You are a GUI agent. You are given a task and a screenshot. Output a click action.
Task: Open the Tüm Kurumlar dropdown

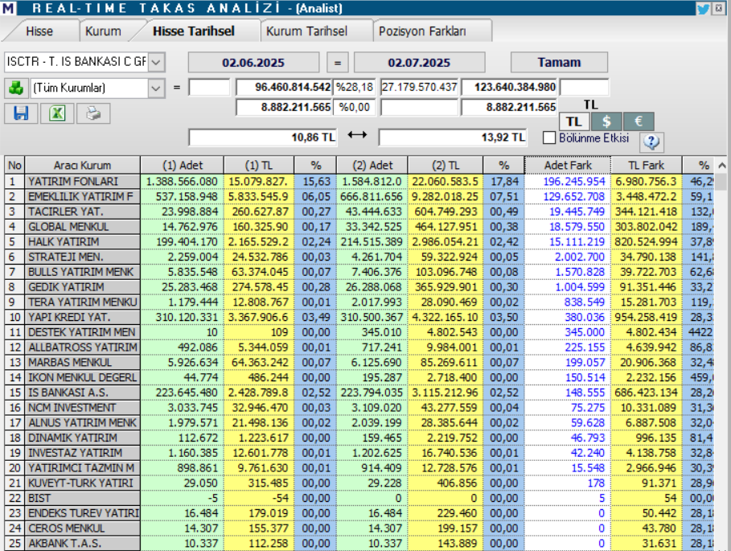[156, 88]
